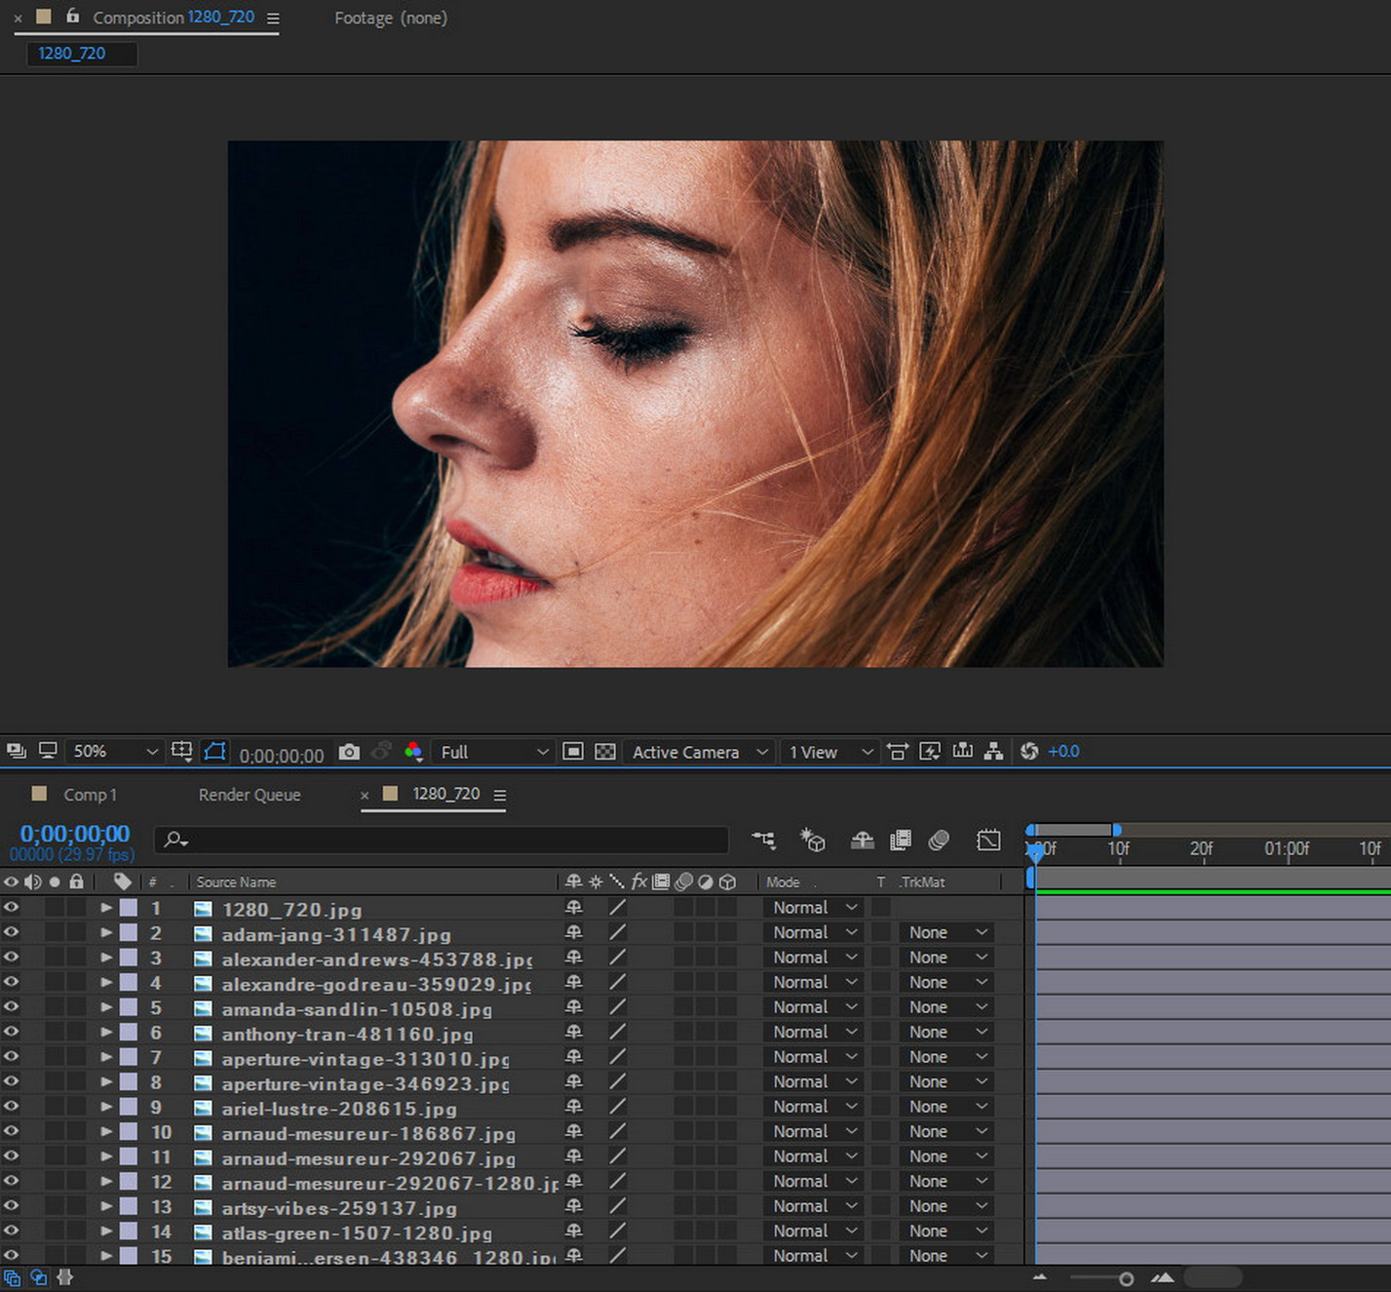This screenshot has height=1292, width=1391.
Task: Take a snapshot with the camera icon
Action: [x=349, y=752]
